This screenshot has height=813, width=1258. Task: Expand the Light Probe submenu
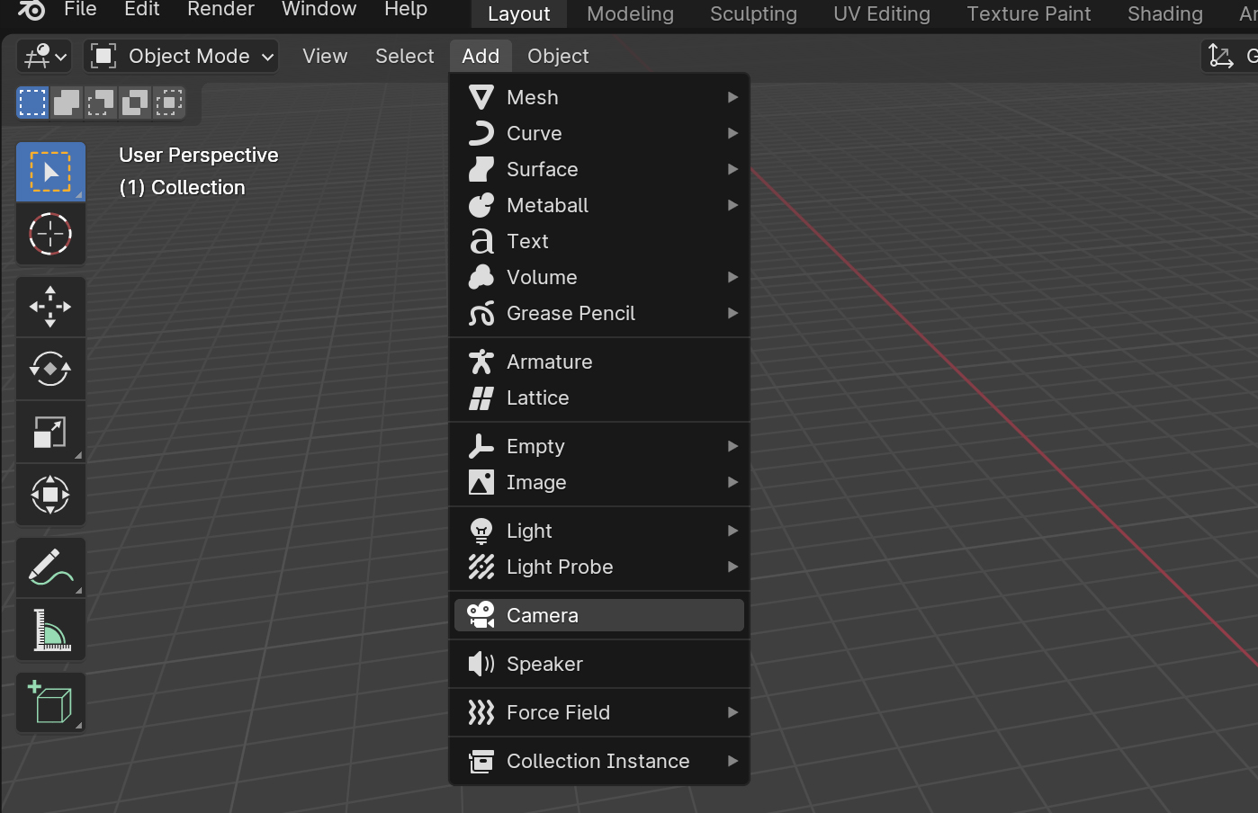click(x=599, y=567)
